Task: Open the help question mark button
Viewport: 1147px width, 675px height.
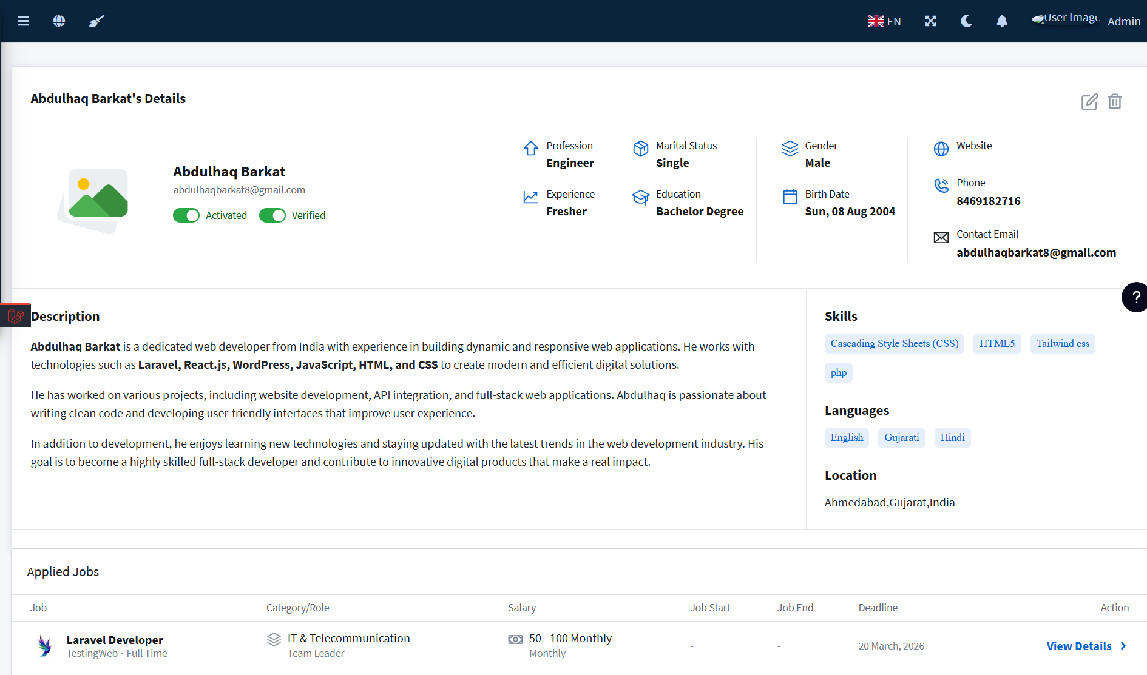Action: (1135, 297)
